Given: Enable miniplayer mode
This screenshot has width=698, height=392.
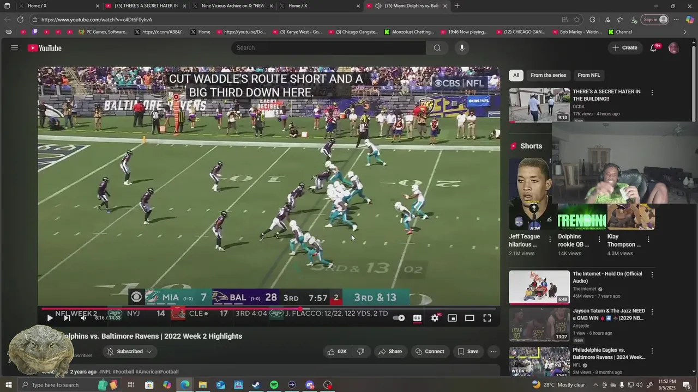Looking at the screenshot, I should click(452, 318).
